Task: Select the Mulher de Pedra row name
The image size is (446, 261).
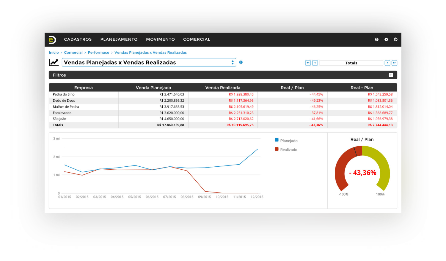Action: 66,107
